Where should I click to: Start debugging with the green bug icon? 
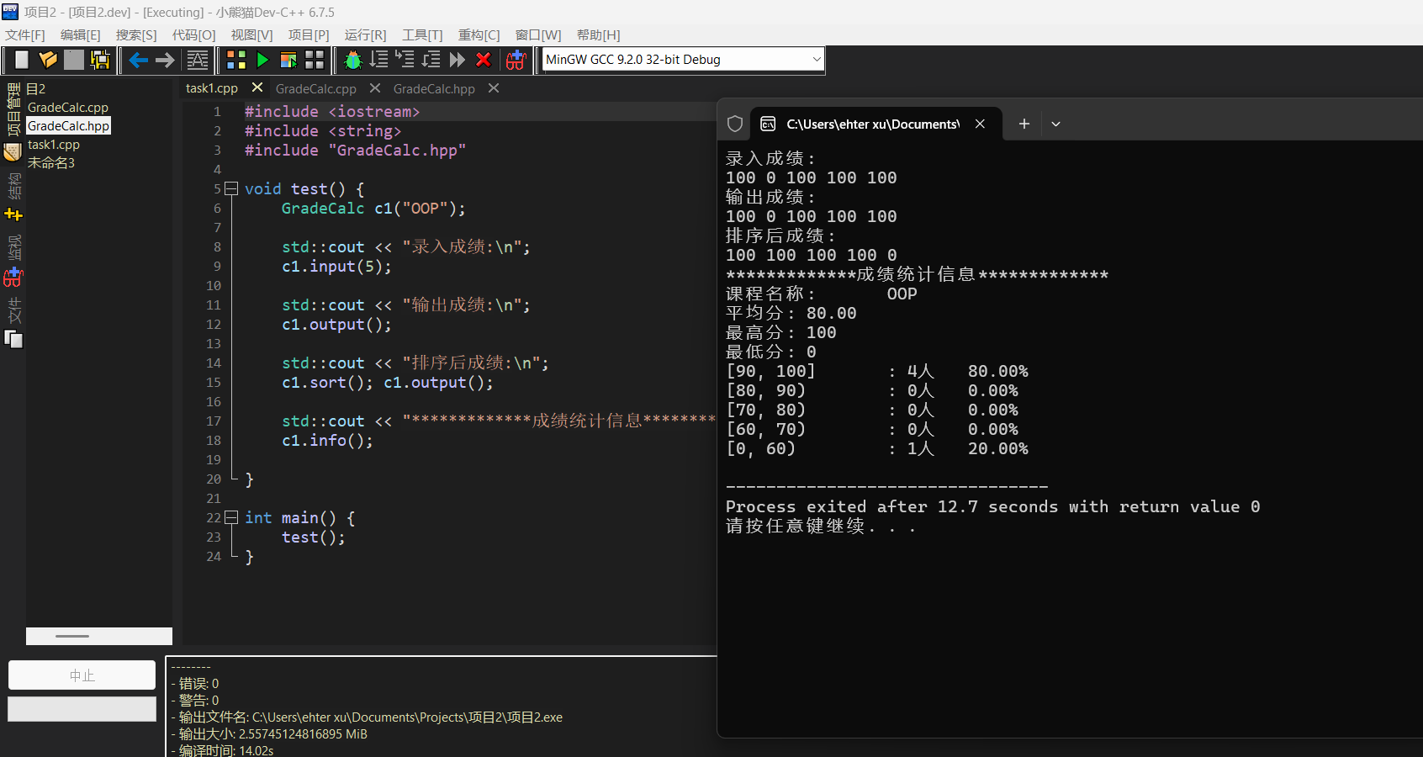pos(353,60)
